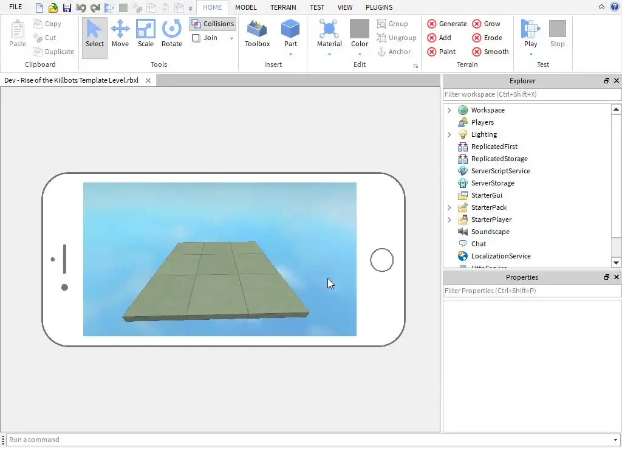Click the Play test button

530,33
